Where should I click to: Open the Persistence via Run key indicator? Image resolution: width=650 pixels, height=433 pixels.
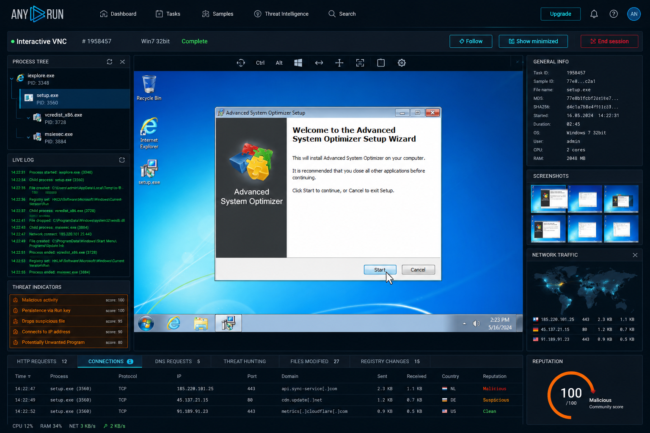click(x=69, y=310)
